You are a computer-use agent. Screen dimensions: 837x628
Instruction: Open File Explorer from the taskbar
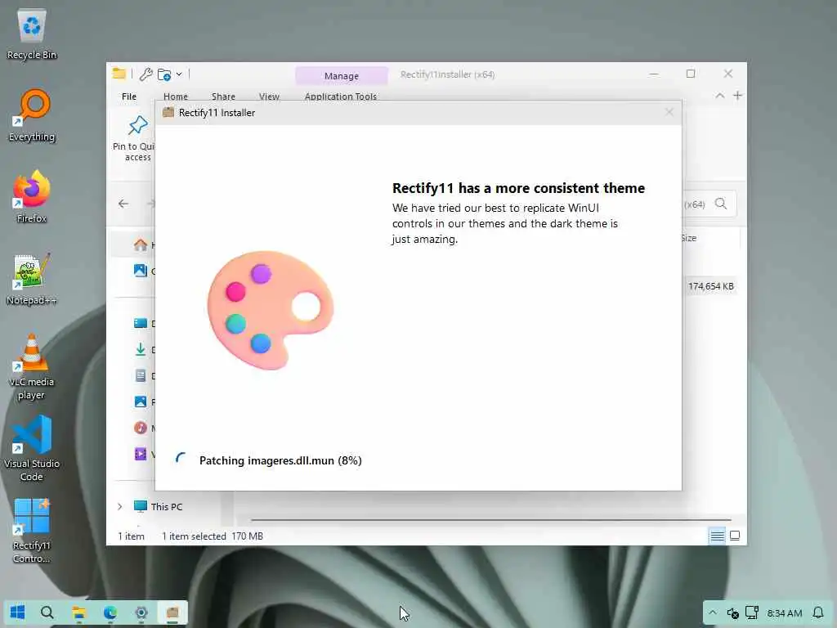(79, 612)
